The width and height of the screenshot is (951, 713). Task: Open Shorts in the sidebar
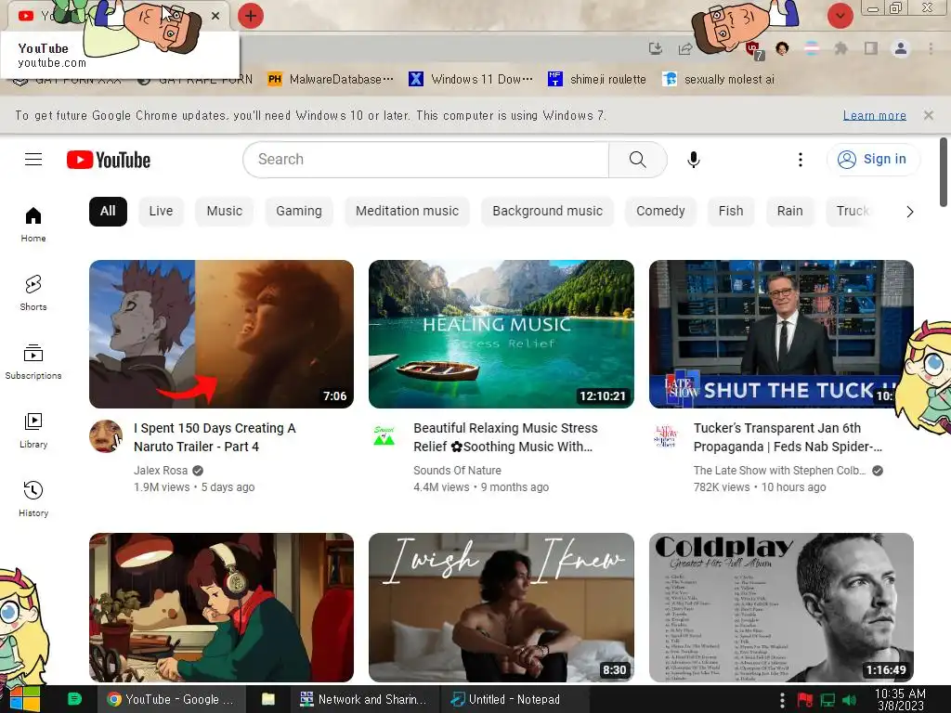tap(33, 292)
